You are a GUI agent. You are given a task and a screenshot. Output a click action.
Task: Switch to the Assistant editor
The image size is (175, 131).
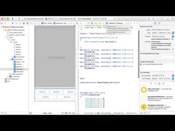[153, 19]
